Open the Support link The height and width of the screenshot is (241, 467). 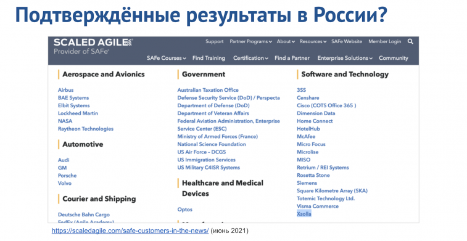click(214, 42)
